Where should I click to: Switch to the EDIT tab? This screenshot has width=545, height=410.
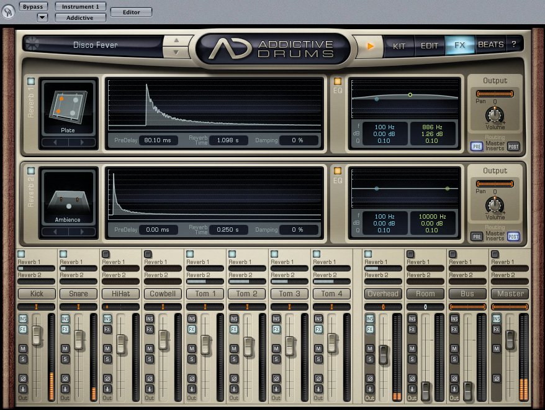(430, 46)
